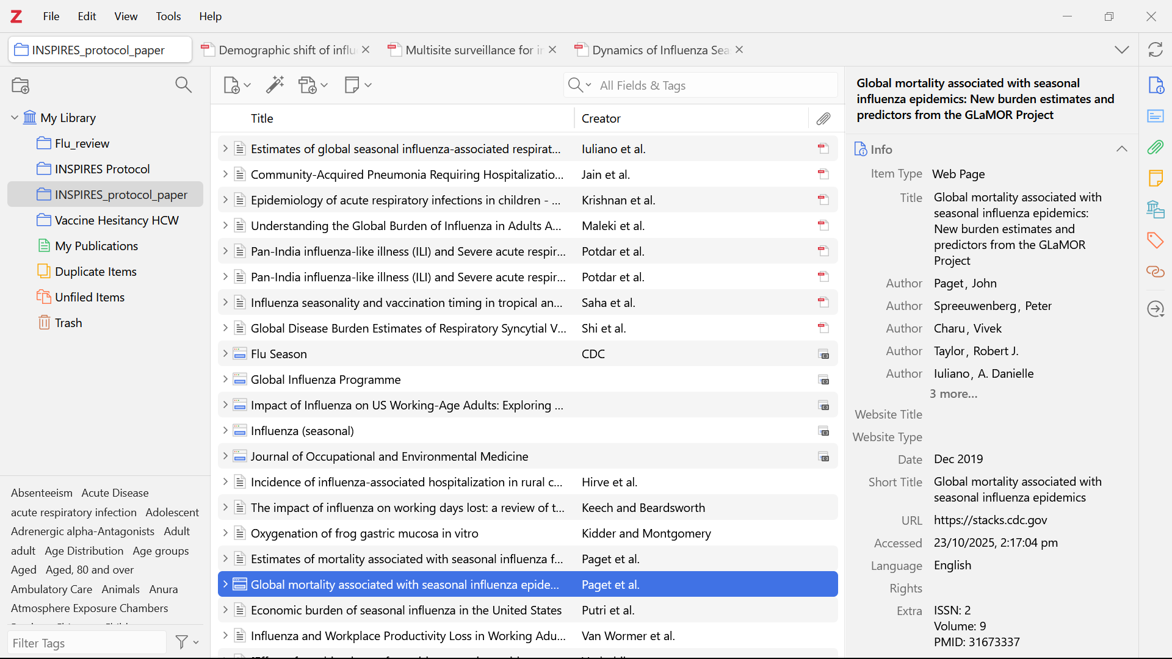Click the New Item toolbar icon
The width and height of the screenshot is (1172, 659).
[233, 85]
